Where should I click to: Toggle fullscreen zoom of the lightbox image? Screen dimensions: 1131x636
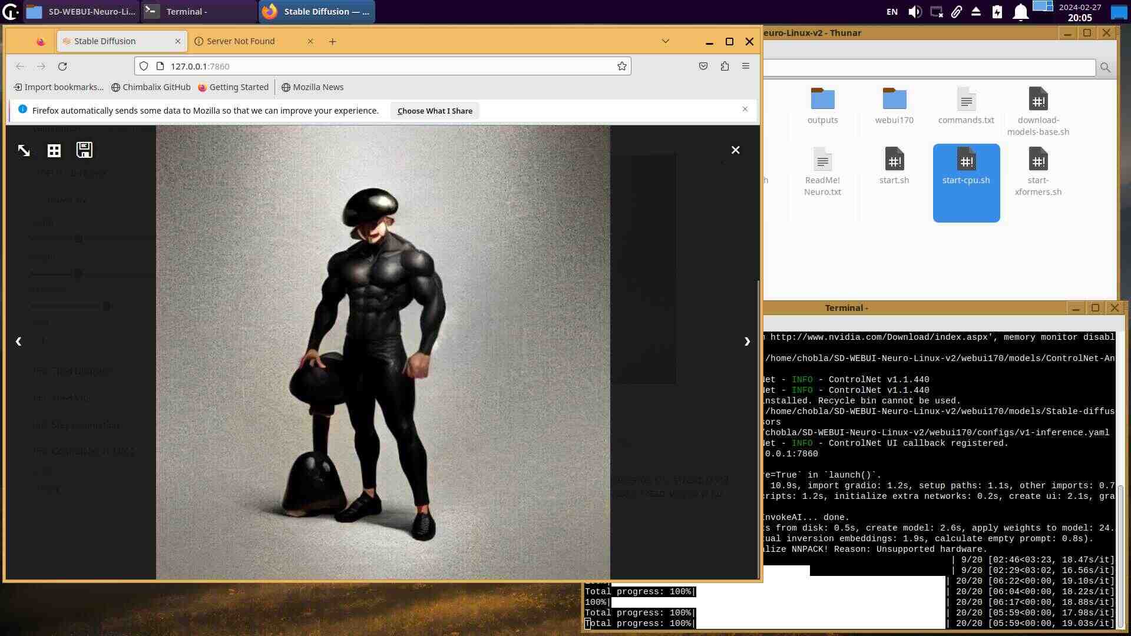pyautogui.click(x=24, y=151)
